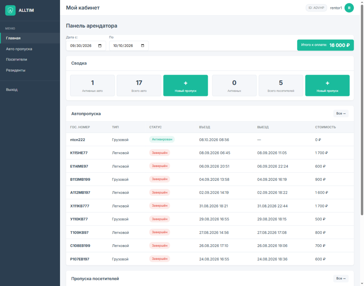
Task: Click the 'По' date field
Action: pos(129,46)
